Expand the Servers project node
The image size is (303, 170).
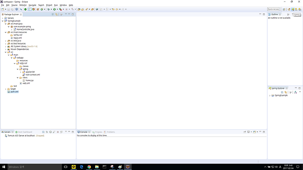click(x=3, y=18)
